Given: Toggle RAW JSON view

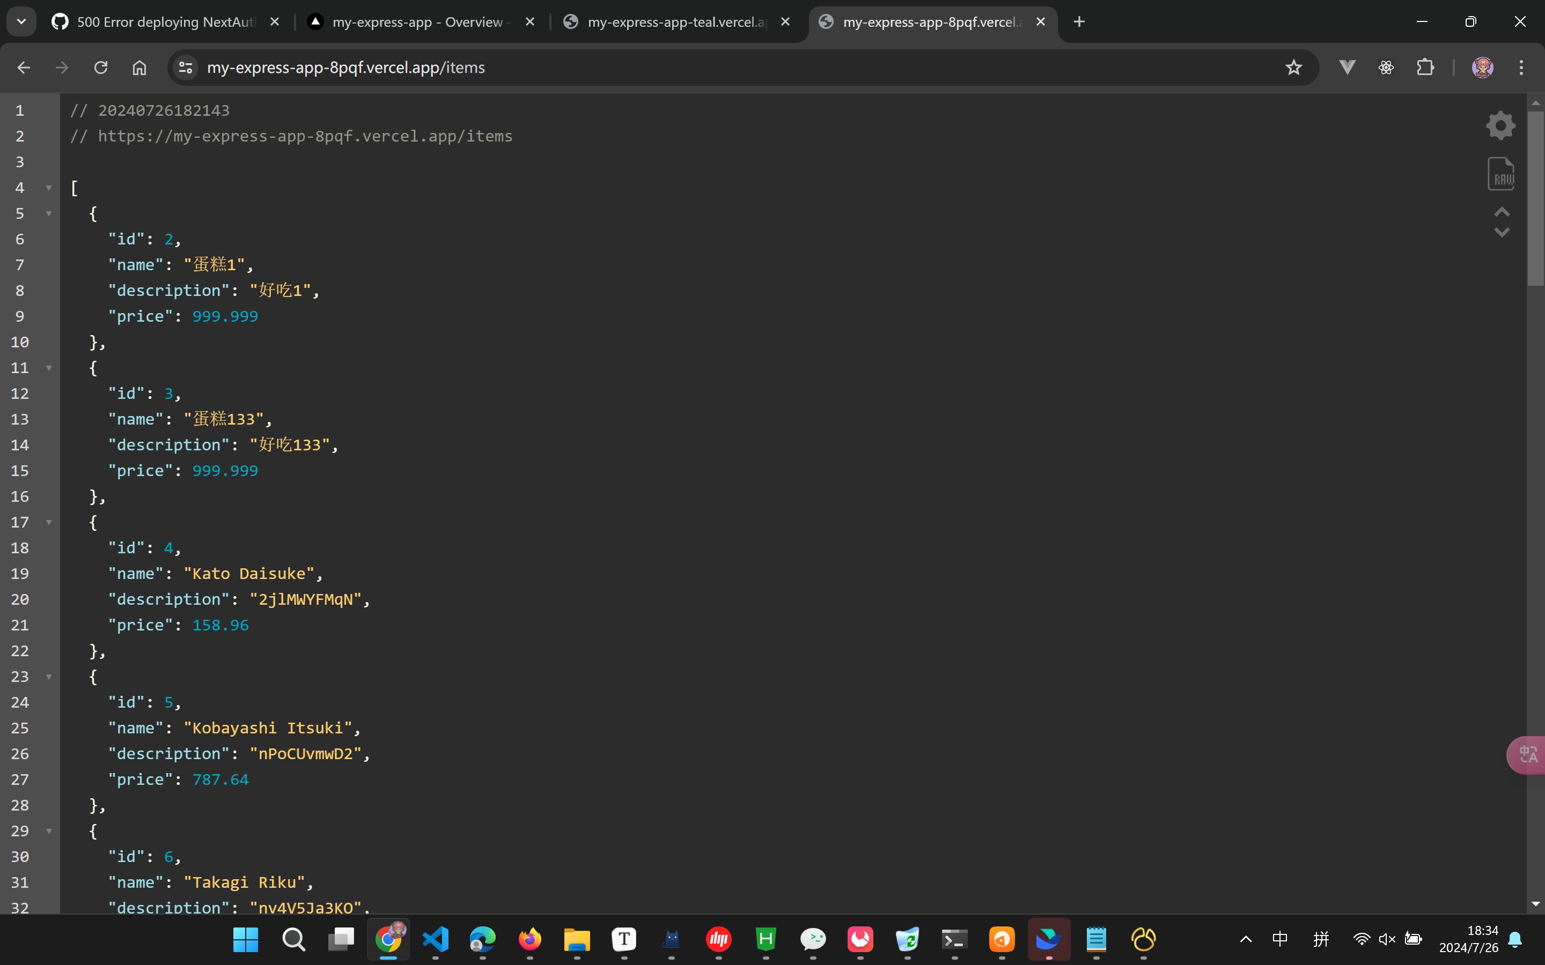Looking at the screenshot, I should pos(1501,174).
